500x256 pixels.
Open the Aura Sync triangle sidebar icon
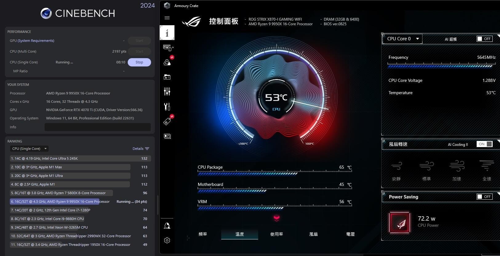click(x=167, y=62)
